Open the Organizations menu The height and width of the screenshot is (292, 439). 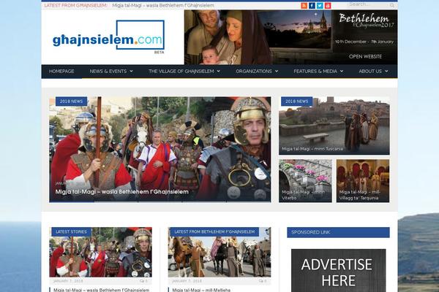(254, 72)
